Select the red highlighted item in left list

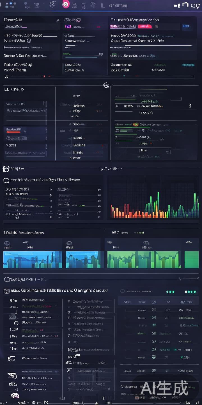point(13,130)
